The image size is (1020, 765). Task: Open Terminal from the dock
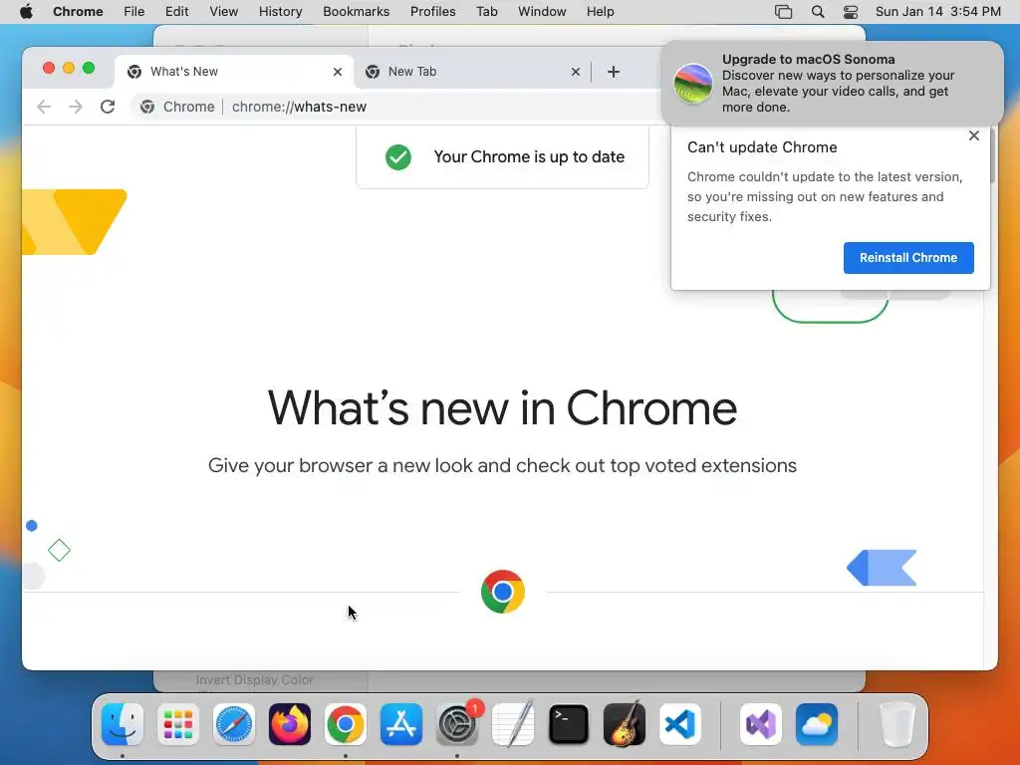pos(569,724)
